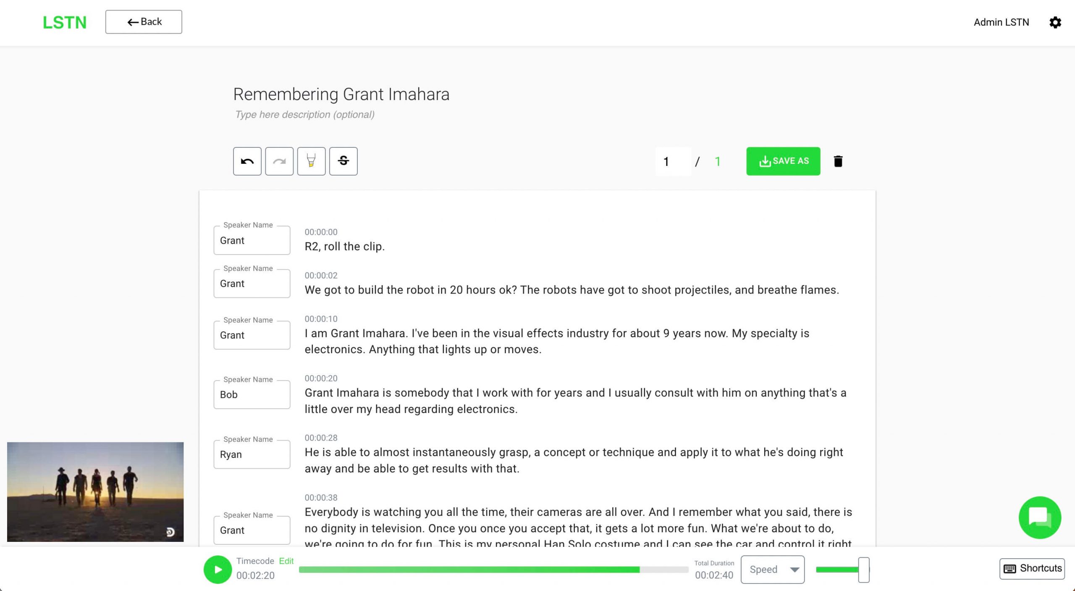Click the undo arrow button
This screenshot has height=591, width=1075.
point(247,161)
